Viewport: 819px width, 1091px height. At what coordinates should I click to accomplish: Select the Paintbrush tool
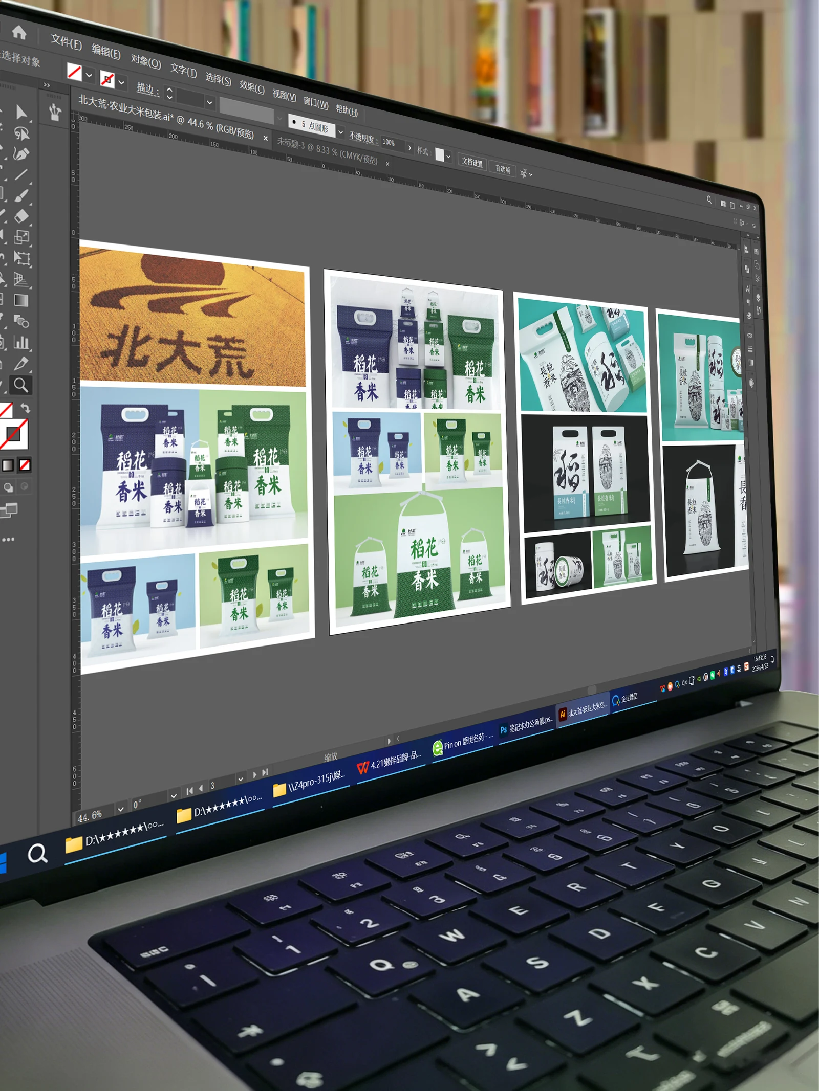pyautogui.click(x=21, y=196)
